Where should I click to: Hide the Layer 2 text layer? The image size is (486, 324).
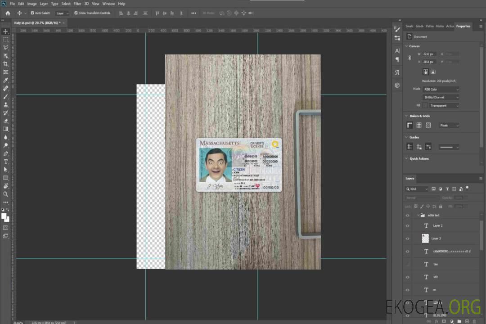[x=408, y=226]
